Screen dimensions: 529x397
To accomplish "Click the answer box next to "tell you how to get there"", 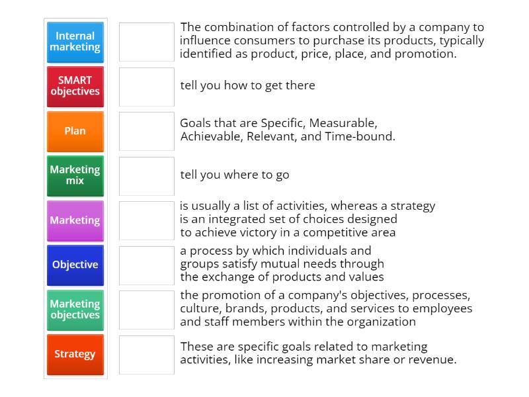I will pos(145,87).
